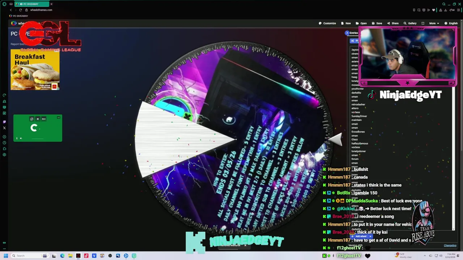
Task: Mute the PC GIVEAWAY tab audio icon
Action: (x=21, y=4)
